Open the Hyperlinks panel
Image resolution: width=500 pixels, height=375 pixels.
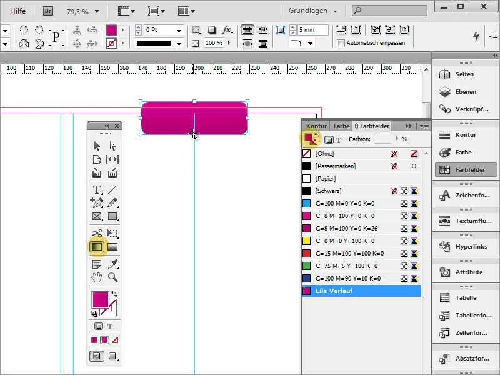(465, 247)
